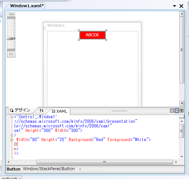Image resolution: width=189 pixels, height=179 pixels.
Task: Click the move handle icon beside Window1
Action: pyautogui.click(x=44, y=28)
